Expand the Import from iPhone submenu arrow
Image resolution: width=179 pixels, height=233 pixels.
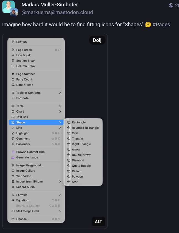[x=60, y=182]
